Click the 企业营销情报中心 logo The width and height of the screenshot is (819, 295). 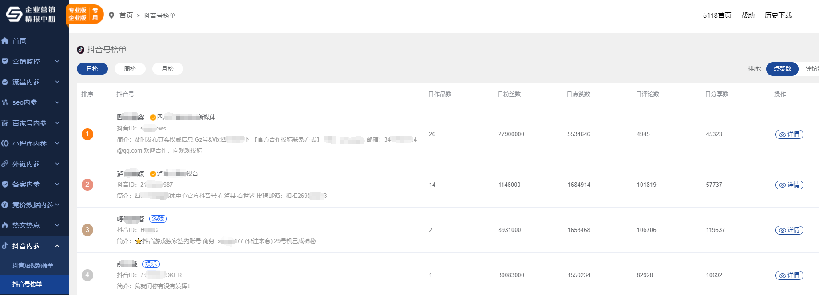tap(31, 14)
